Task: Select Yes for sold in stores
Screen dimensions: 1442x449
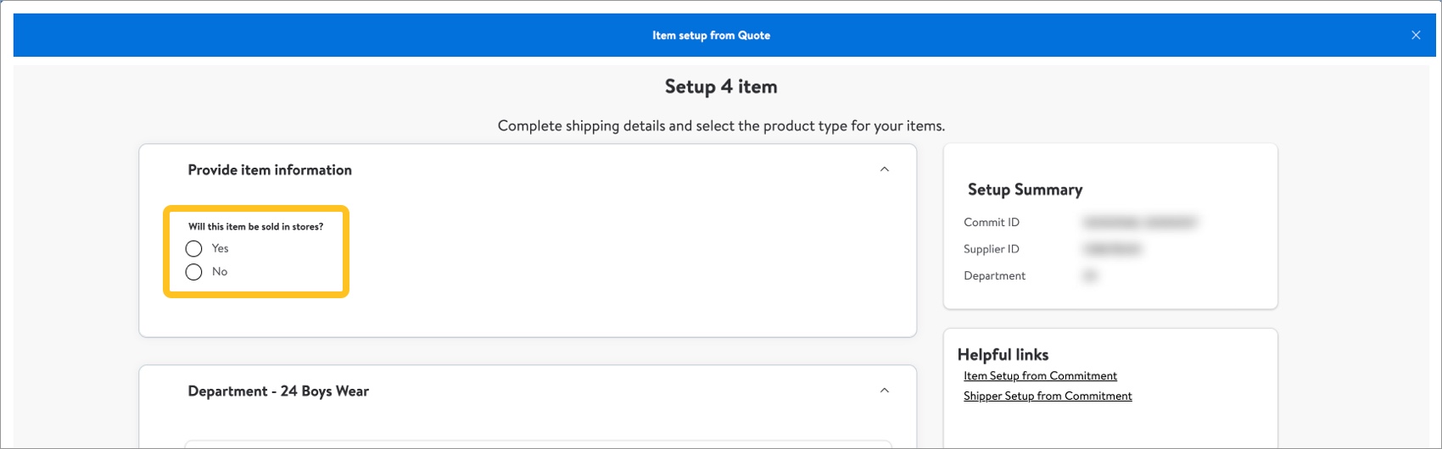Action: [x=193, y=248]
